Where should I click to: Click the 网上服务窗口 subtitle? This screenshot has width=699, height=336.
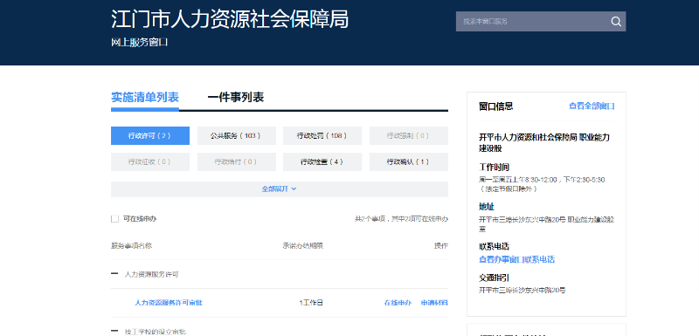[139, 43]
